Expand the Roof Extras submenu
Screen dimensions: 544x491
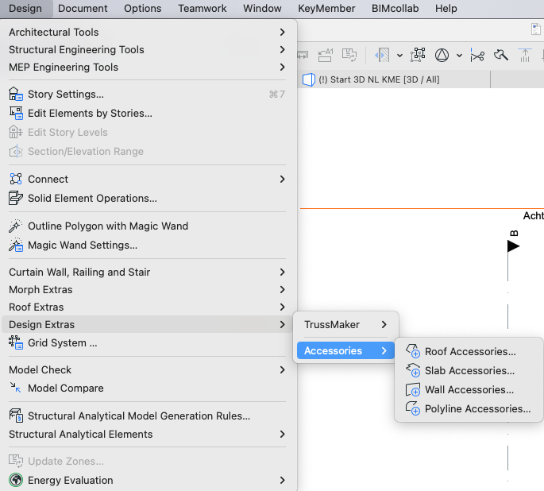click(283, 307)
